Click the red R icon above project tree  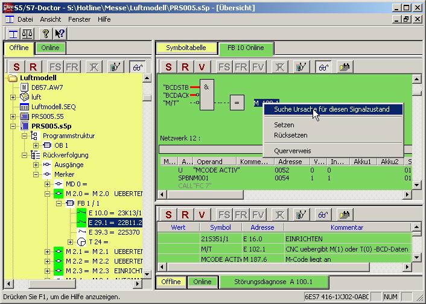coord(33,67)
